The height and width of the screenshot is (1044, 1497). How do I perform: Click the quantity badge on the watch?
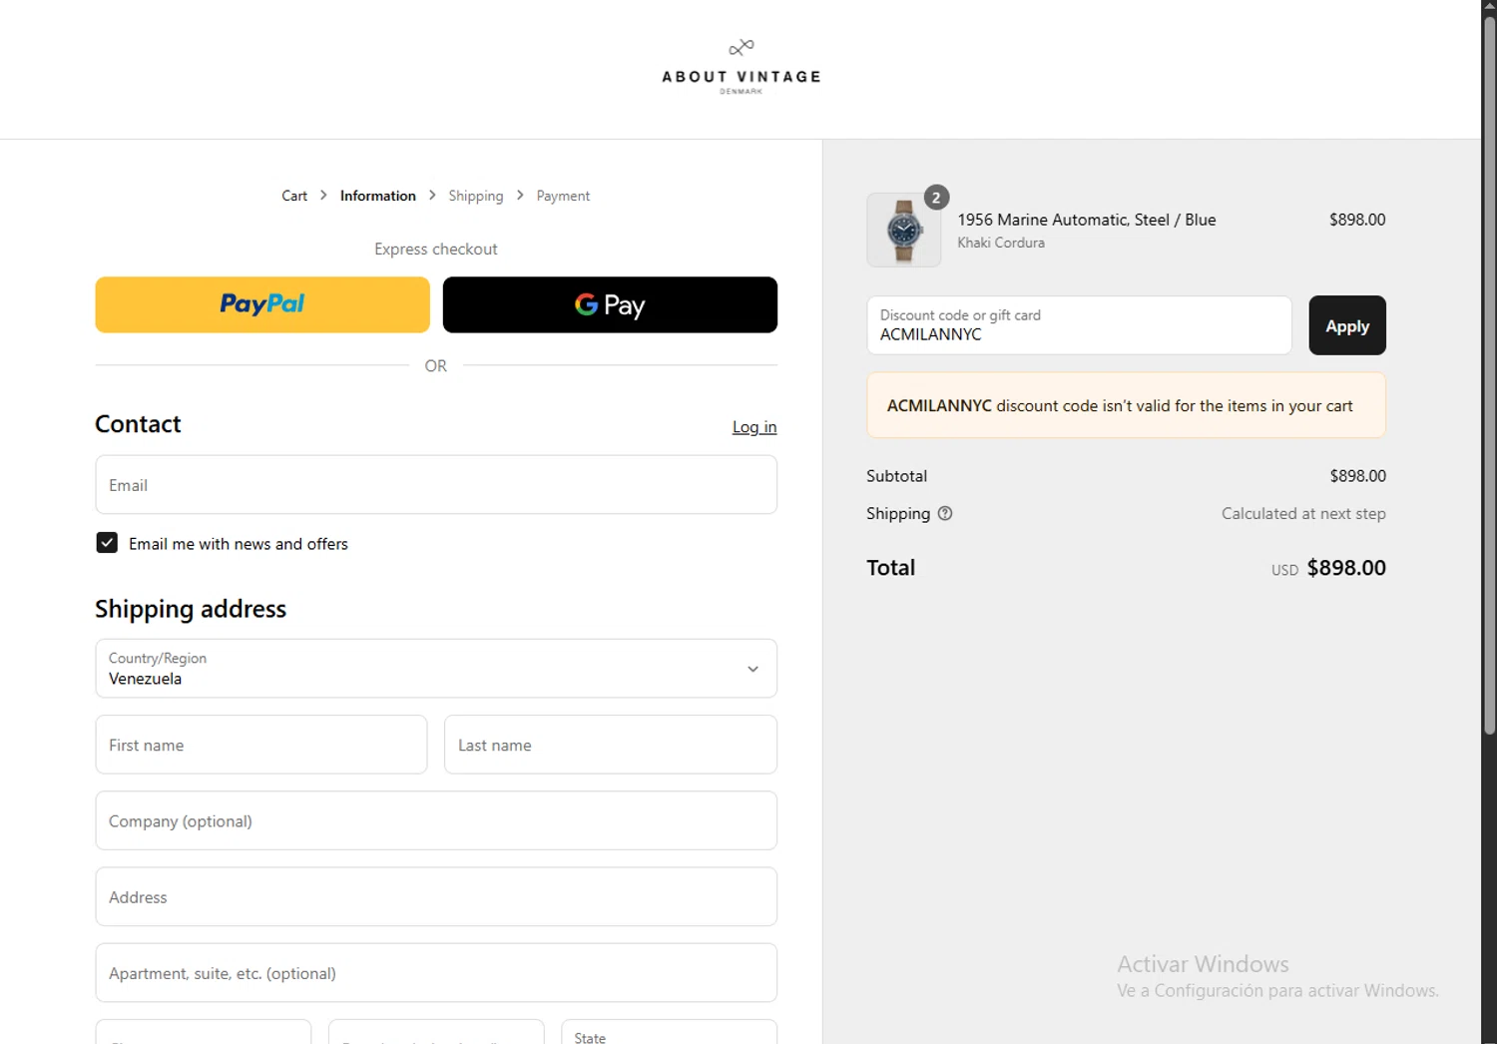(x=936, y=198)
